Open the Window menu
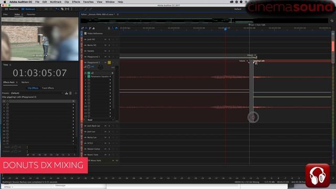Image resolution: width=336 pixels, height=189 pixels. click(110, 2)
